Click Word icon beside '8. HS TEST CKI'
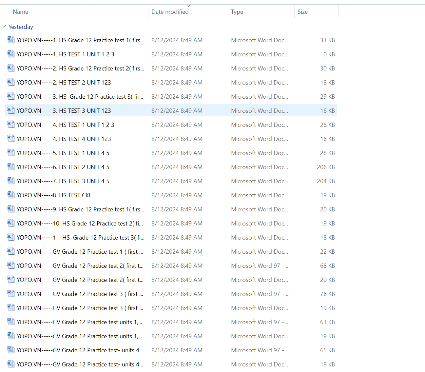 point(11,195)
